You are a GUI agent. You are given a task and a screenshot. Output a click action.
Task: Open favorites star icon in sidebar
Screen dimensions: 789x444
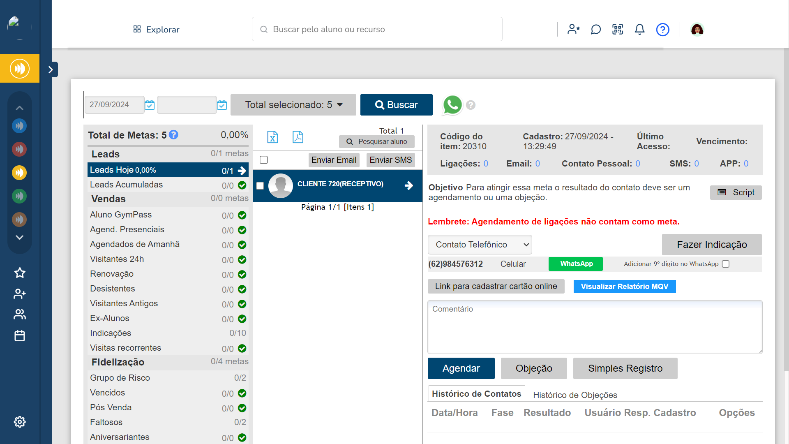(x=20, y=273)
